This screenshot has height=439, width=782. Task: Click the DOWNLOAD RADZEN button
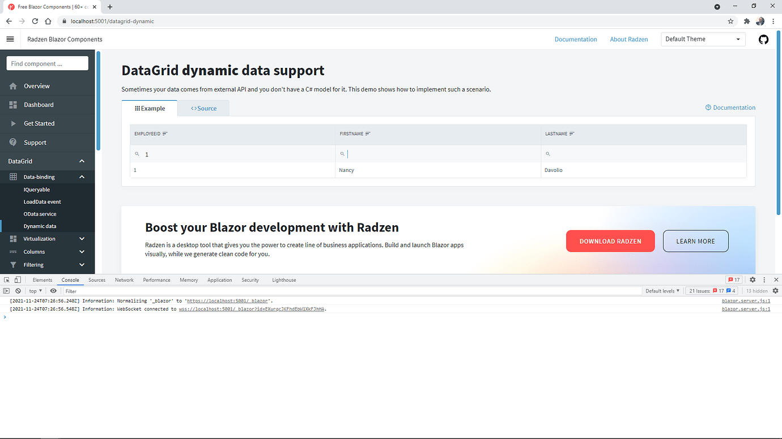610,240
